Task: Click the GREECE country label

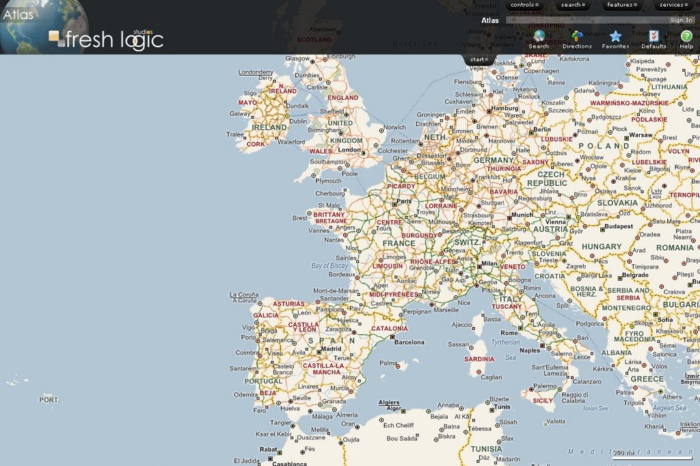Action: coord(647,379)
